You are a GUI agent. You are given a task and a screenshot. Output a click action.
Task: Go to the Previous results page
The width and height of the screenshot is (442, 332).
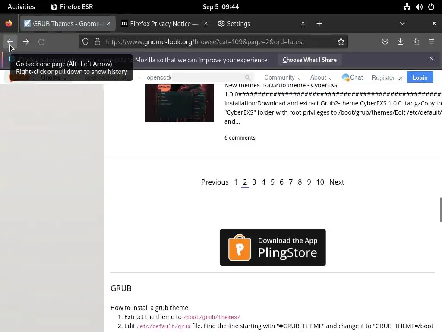tap(215, 182)
